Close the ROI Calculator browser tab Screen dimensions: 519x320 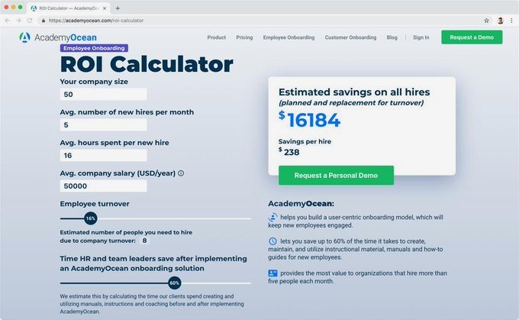pos(105,8)
